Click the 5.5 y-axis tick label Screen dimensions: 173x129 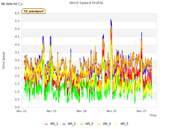click(17, 21)
